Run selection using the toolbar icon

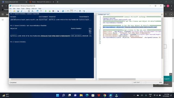pos(49,11)
